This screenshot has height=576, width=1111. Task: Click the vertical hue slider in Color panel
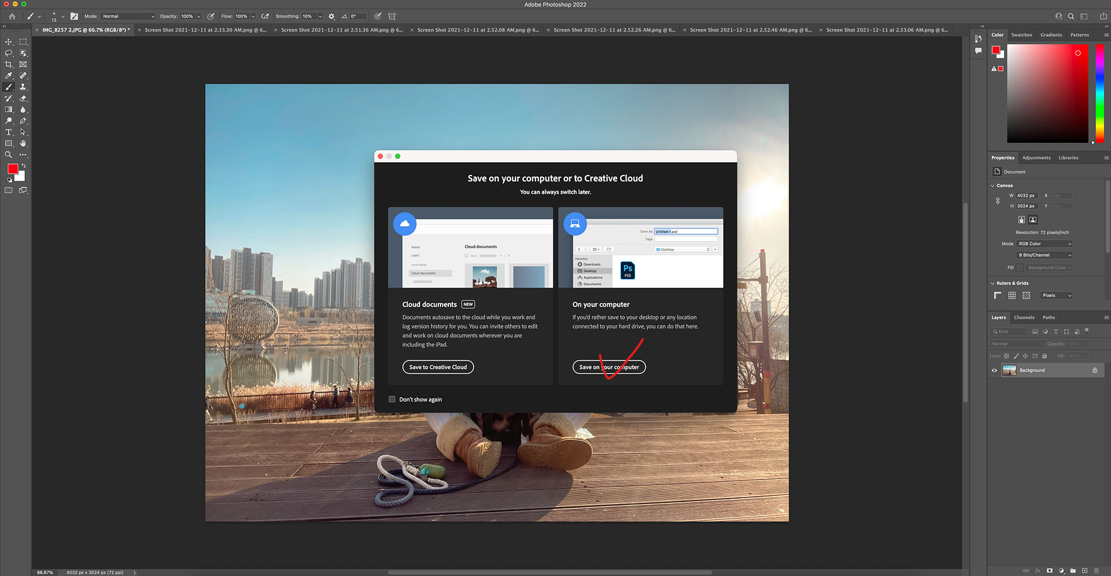click(x=1099, y=93)
